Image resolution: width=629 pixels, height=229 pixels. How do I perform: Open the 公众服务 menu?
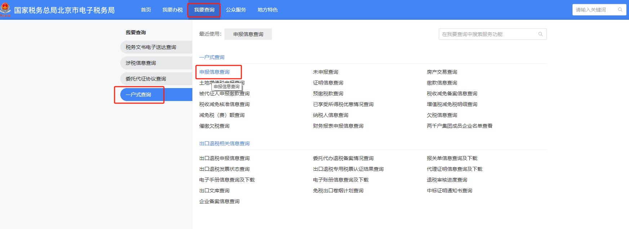236,10
